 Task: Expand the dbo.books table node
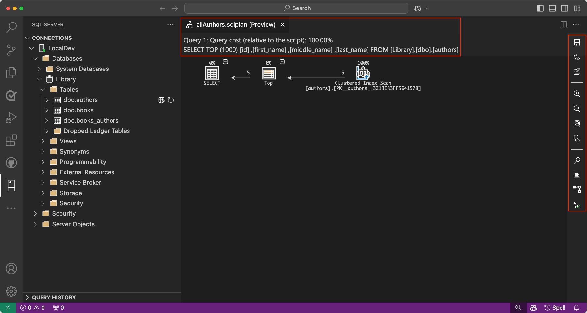[x=47, y=110]
